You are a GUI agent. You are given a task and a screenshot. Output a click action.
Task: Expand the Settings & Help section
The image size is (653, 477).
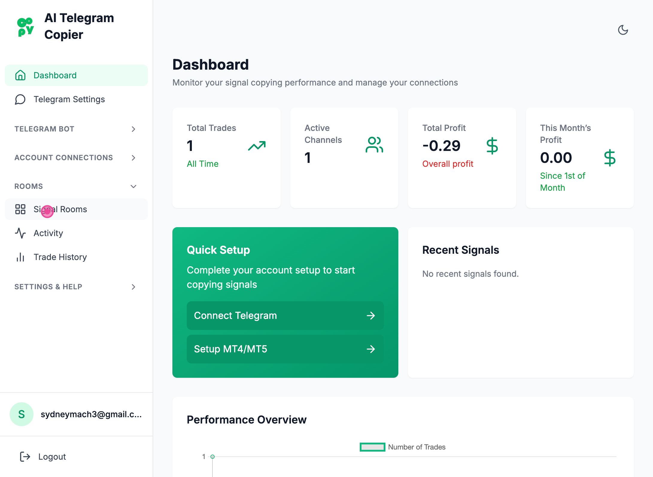[133, 287]
